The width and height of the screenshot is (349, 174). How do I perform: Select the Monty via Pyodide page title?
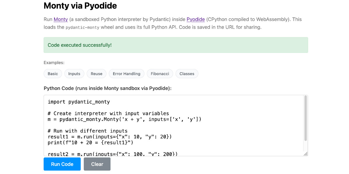click(80, 6)
